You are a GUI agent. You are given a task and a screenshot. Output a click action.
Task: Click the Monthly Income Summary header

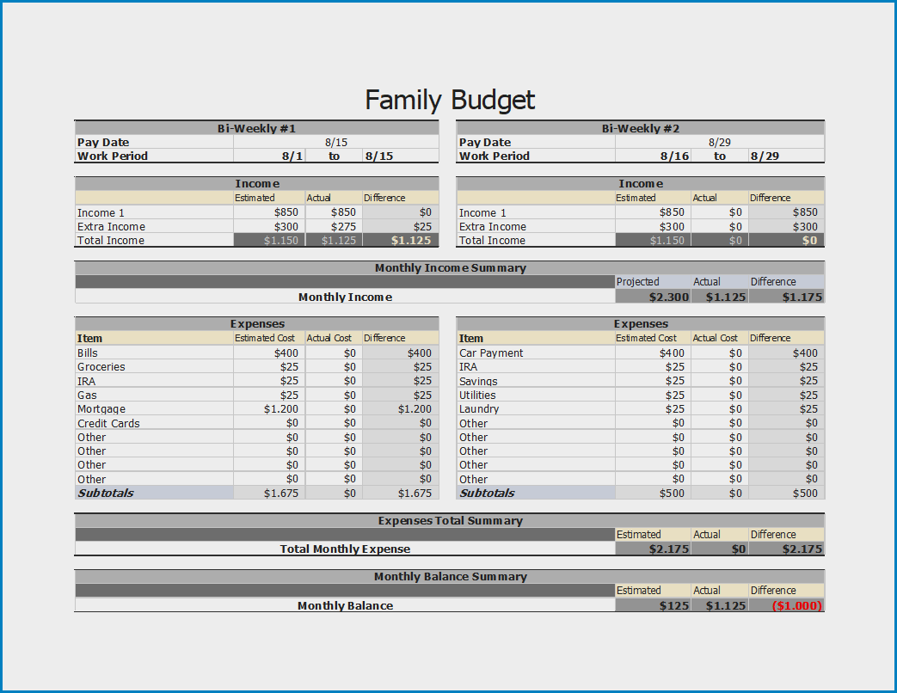pos(450,267)
